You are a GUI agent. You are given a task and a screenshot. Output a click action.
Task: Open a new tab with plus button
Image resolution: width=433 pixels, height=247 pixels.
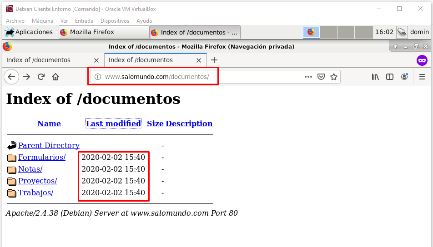[214, 60]
